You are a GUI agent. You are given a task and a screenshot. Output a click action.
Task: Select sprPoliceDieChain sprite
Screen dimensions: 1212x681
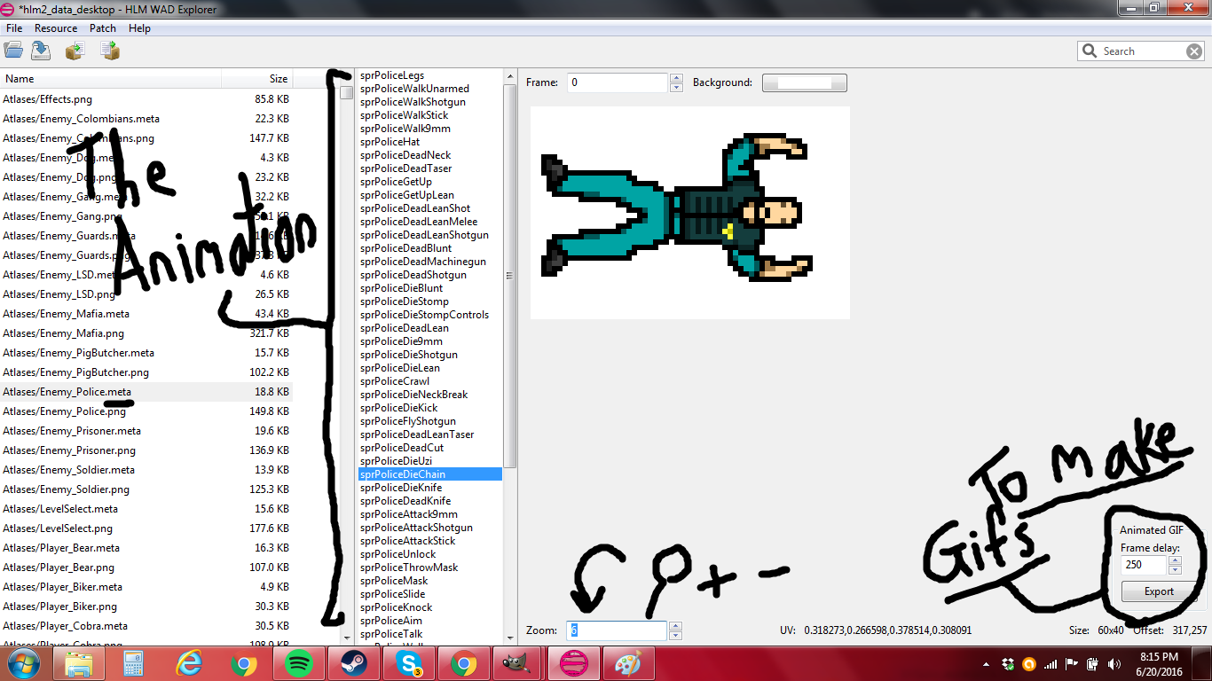pos(430,474)
